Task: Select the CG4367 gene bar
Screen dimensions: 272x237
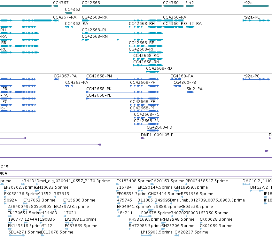Action: click(x=56, y=6)
